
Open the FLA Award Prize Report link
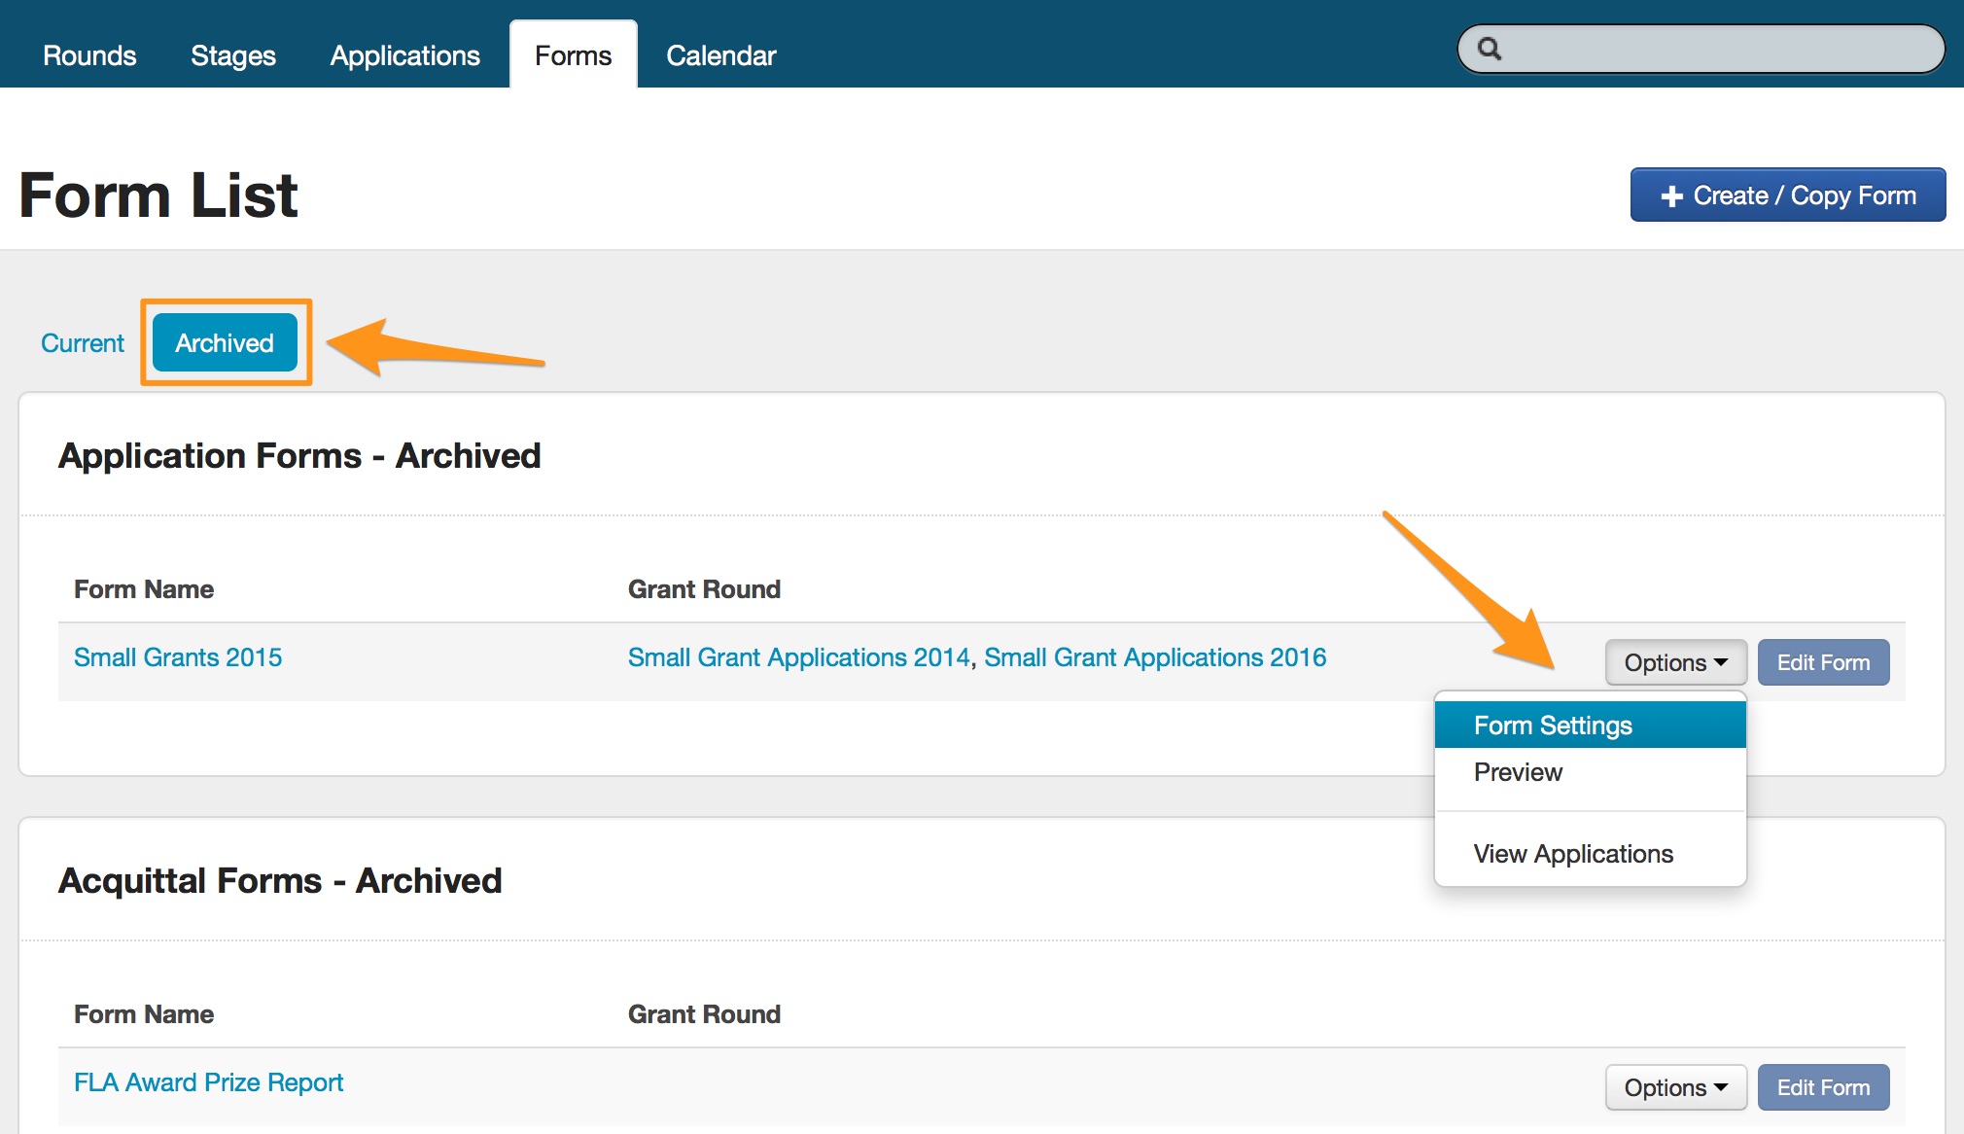pos(209,1082)
